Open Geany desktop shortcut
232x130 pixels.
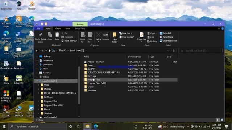[6, 80]
